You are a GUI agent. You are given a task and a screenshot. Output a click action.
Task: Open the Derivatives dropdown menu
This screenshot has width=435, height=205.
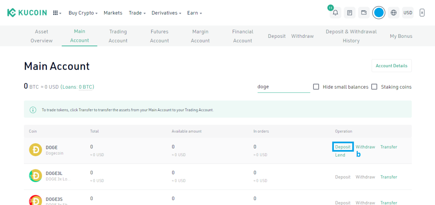click(x=166, y=13)
